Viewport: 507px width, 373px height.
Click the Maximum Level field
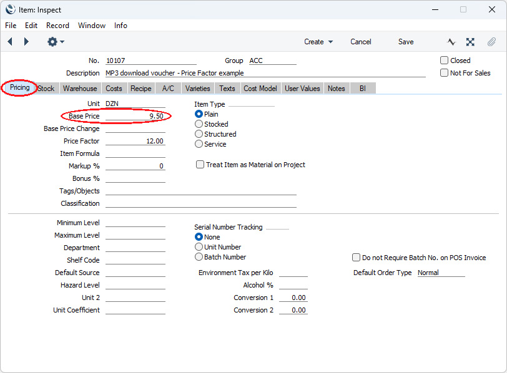[135, 235]
